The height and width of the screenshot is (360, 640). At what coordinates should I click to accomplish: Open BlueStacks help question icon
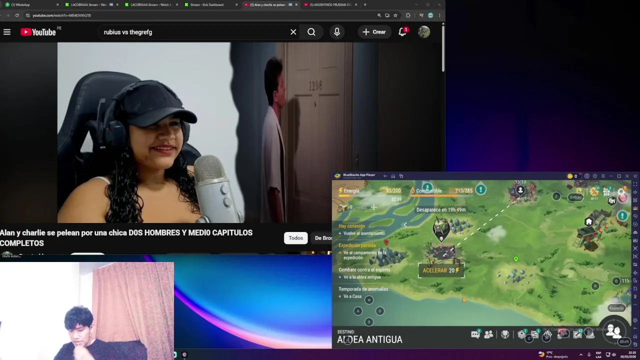click(595, 176)
